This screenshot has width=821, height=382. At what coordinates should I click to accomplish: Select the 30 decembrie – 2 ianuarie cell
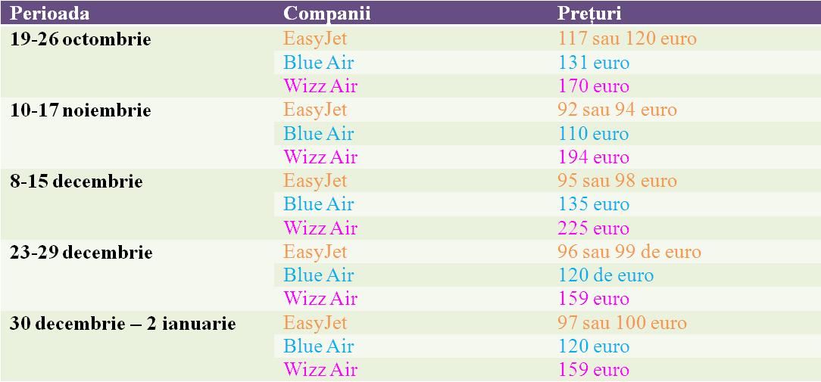(x=123, y=324)
